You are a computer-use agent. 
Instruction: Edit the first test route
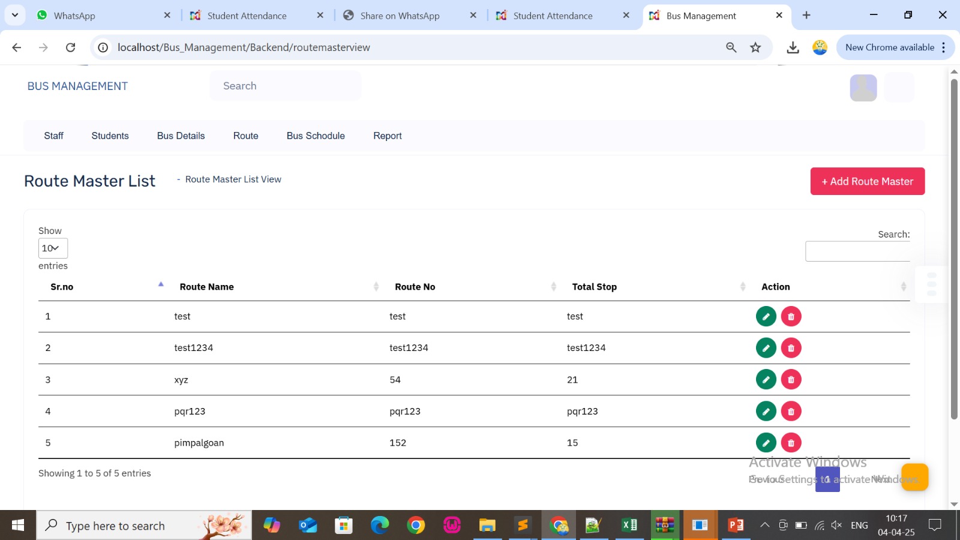point(766,316)
